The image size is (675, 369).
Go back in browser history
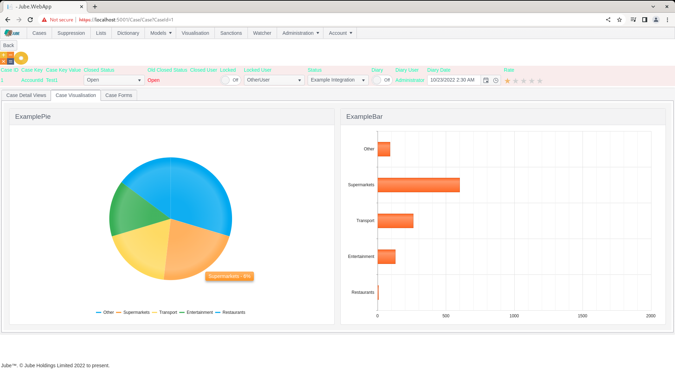pyautogui.click(x=8, y=20)
